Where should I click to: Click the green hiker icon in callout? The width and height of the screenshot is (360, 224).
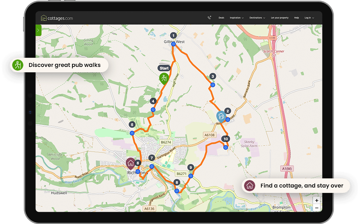(18, 65)
